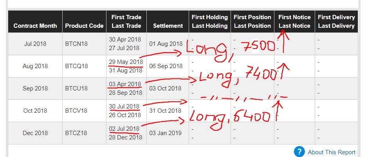Click the First Trade Last Trade header
This screenshot has height=157, width=366.
(x=126, y=22)
